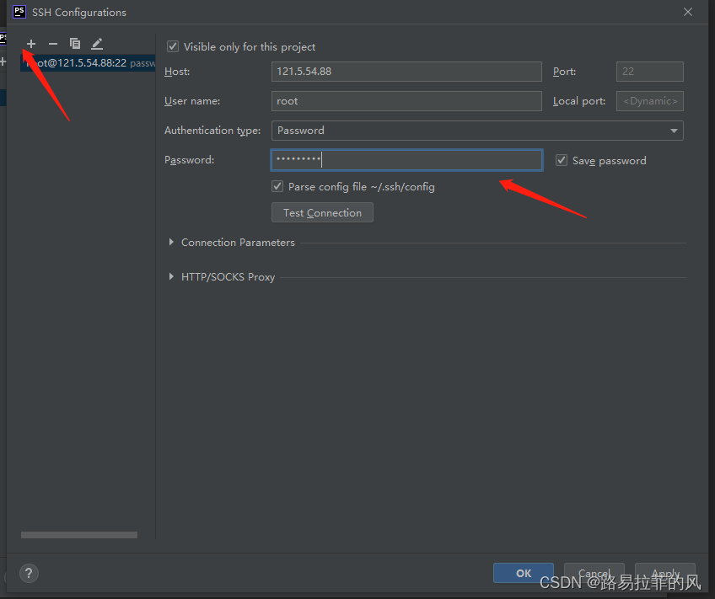This screenshot has height=599, width=715.
Task: Toggle Visible only for this project
Action: (173, 46)
